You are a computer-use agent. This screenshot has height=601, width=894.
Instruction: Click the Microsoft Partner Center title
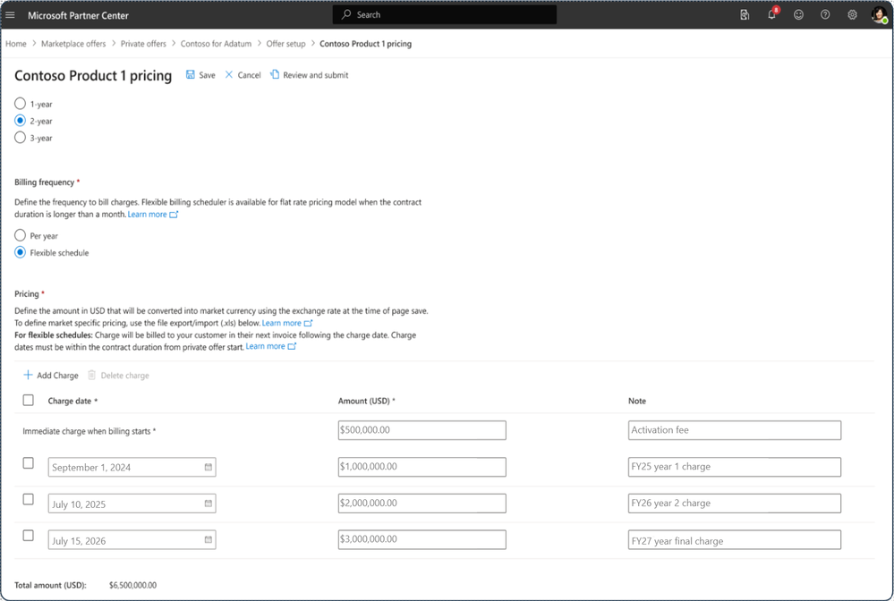(x=78, y=15)
